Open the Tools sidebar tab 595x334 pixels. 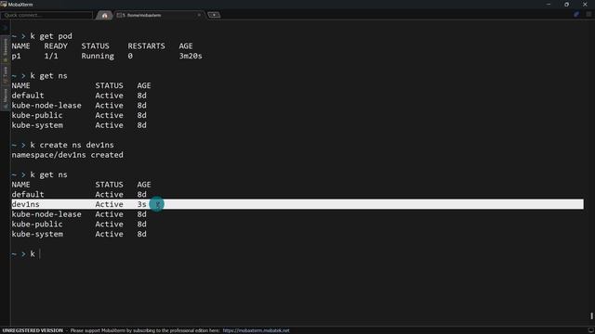5,75
